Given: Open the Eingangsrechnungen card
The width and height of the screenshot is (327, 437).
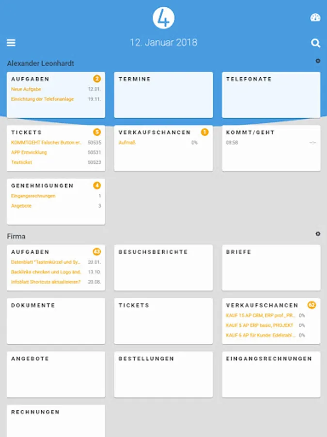Looking at the screenshot, I should coord(271,374).
